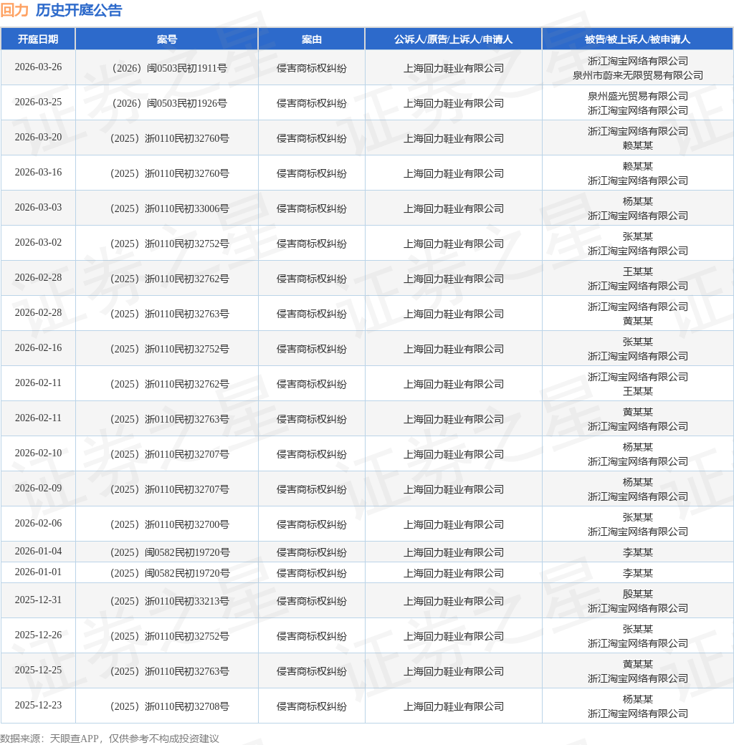Select the date cell 2026-02-10

pyautogui.click(x=38, y=453)
